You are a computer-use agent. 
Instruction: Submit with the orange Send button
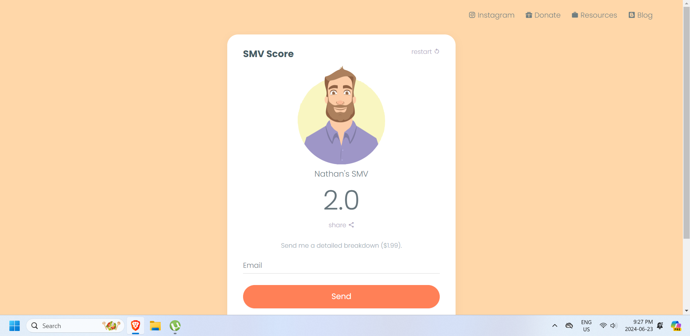[341, 297]
